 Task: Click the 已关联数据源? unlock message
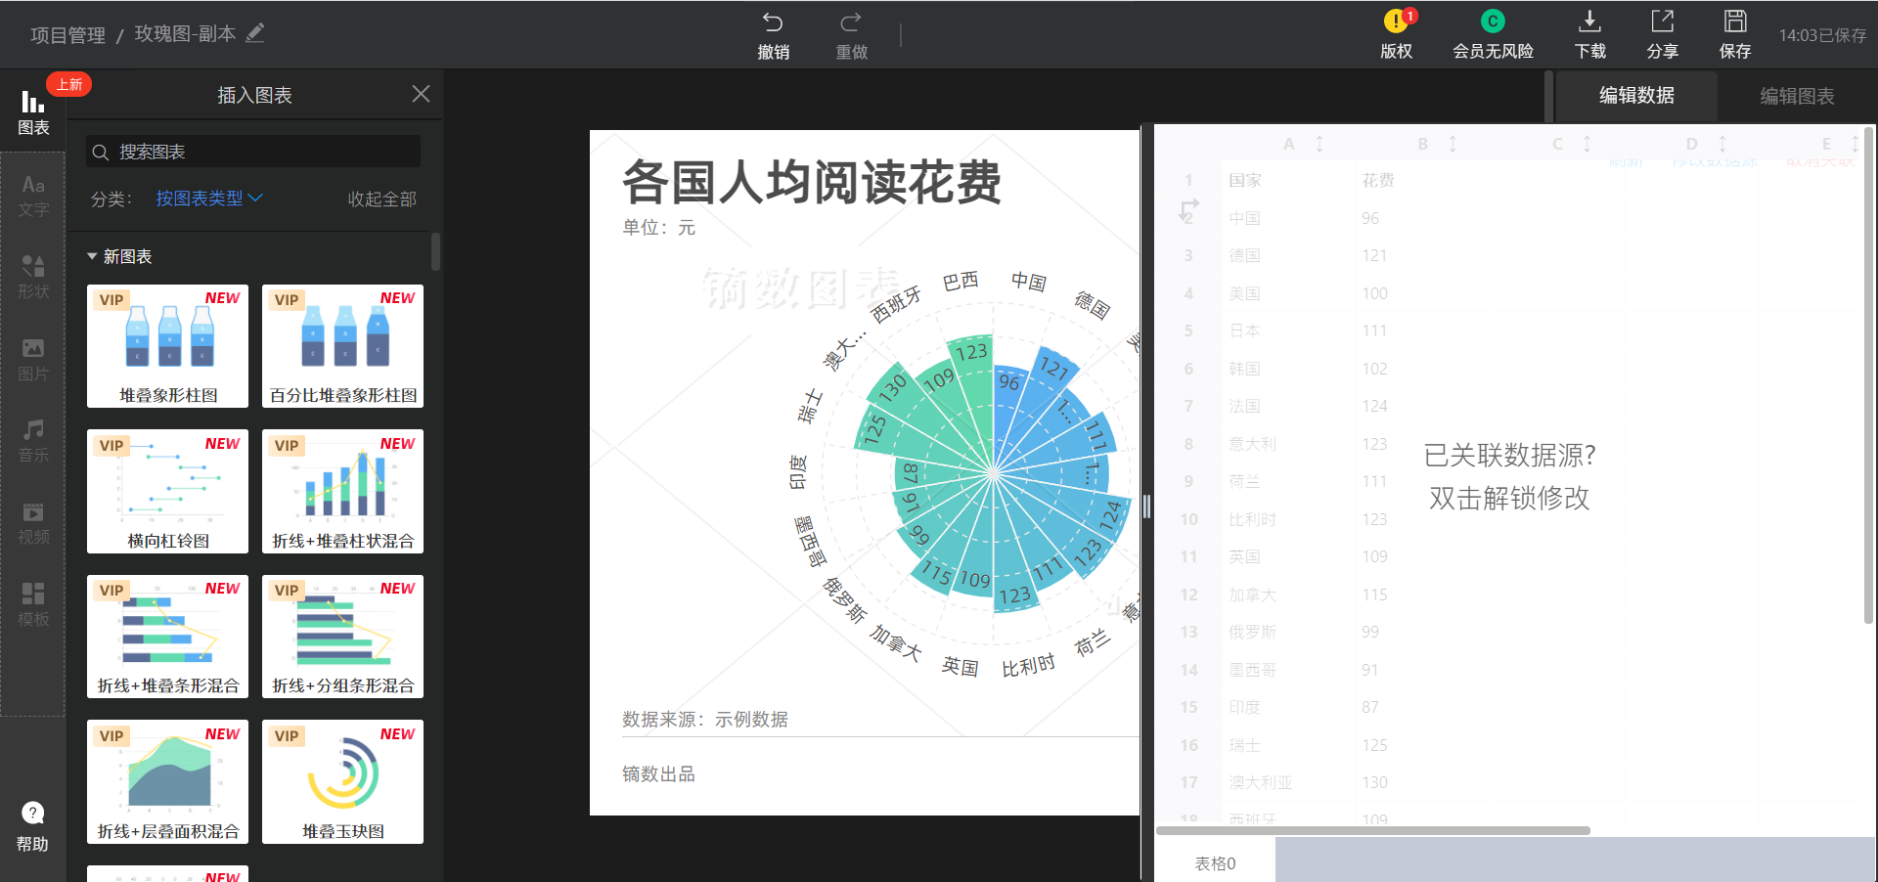coord(1509,476)
